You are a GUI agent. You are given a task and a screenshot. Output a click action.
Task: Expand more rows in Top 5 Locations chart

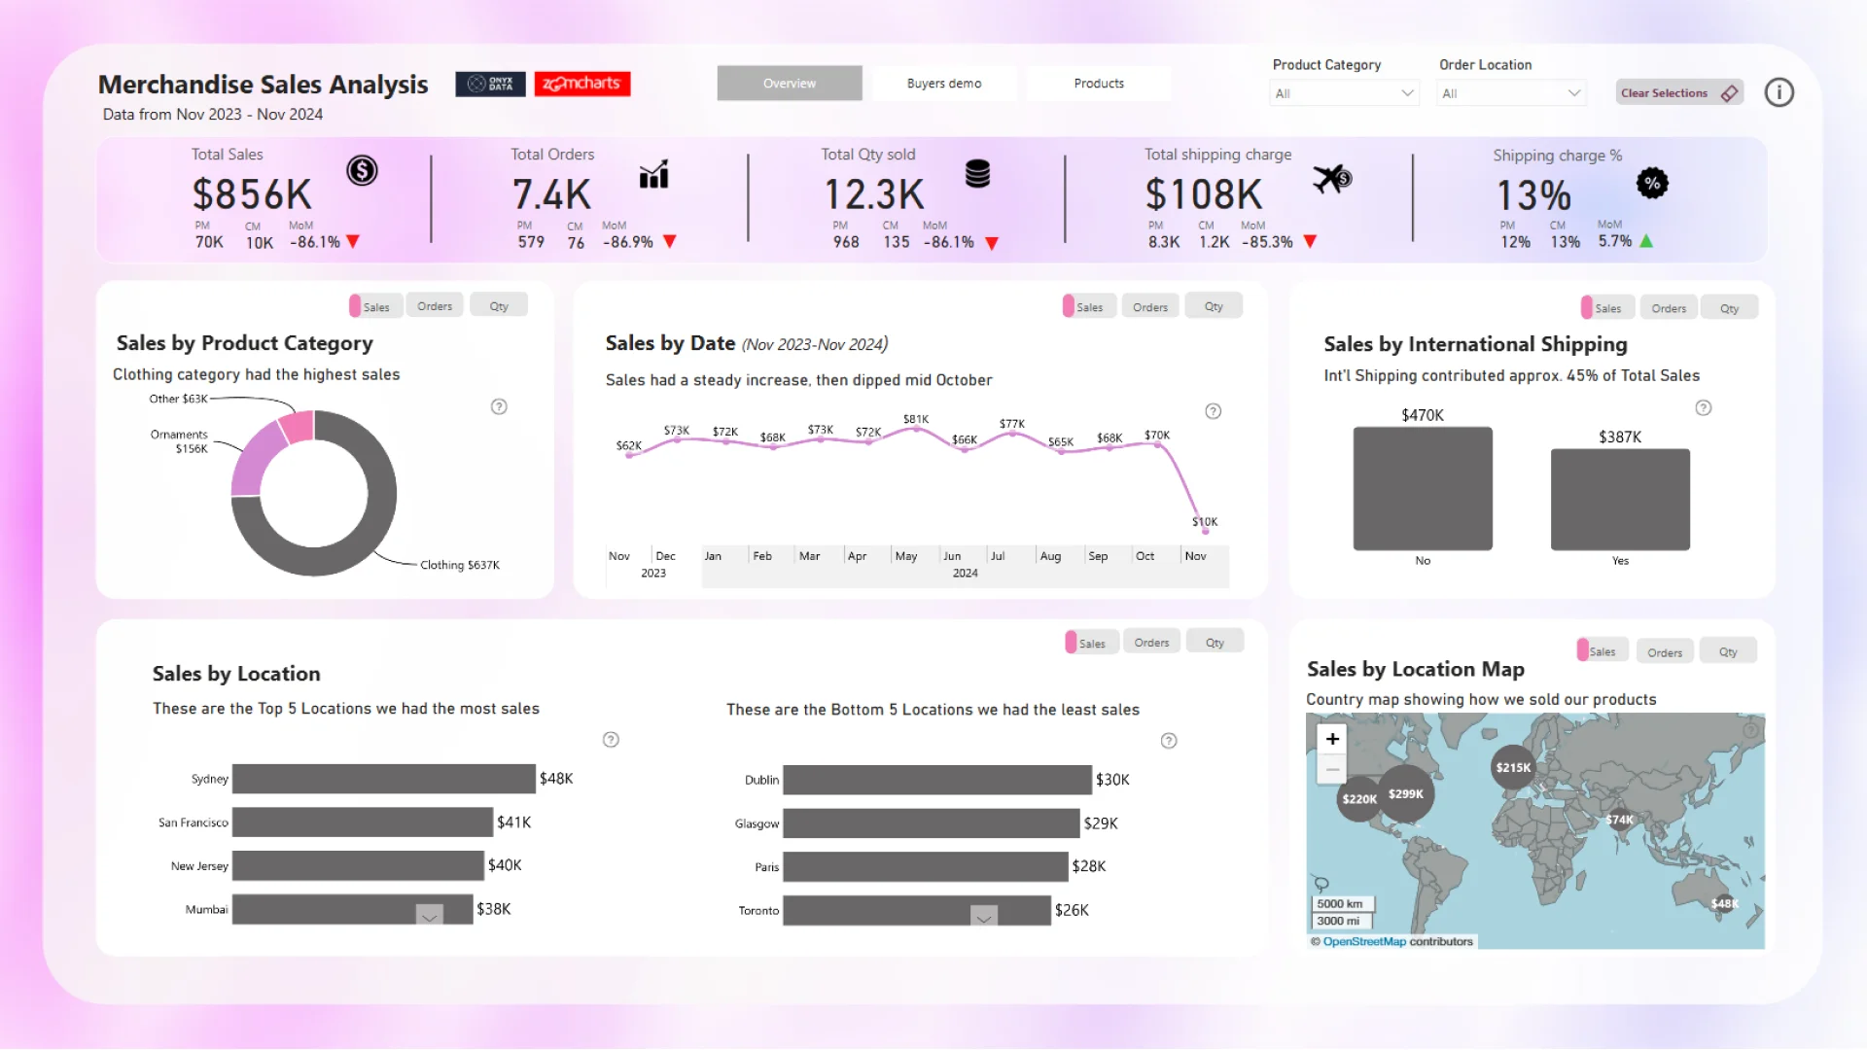[x=429, y=915]
